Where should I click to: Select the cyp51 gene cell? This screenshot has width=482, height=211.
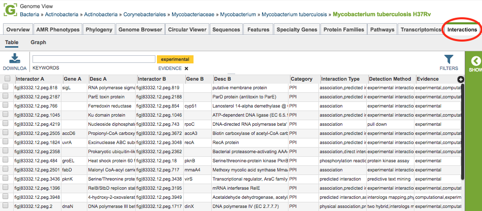pos(198,106)
